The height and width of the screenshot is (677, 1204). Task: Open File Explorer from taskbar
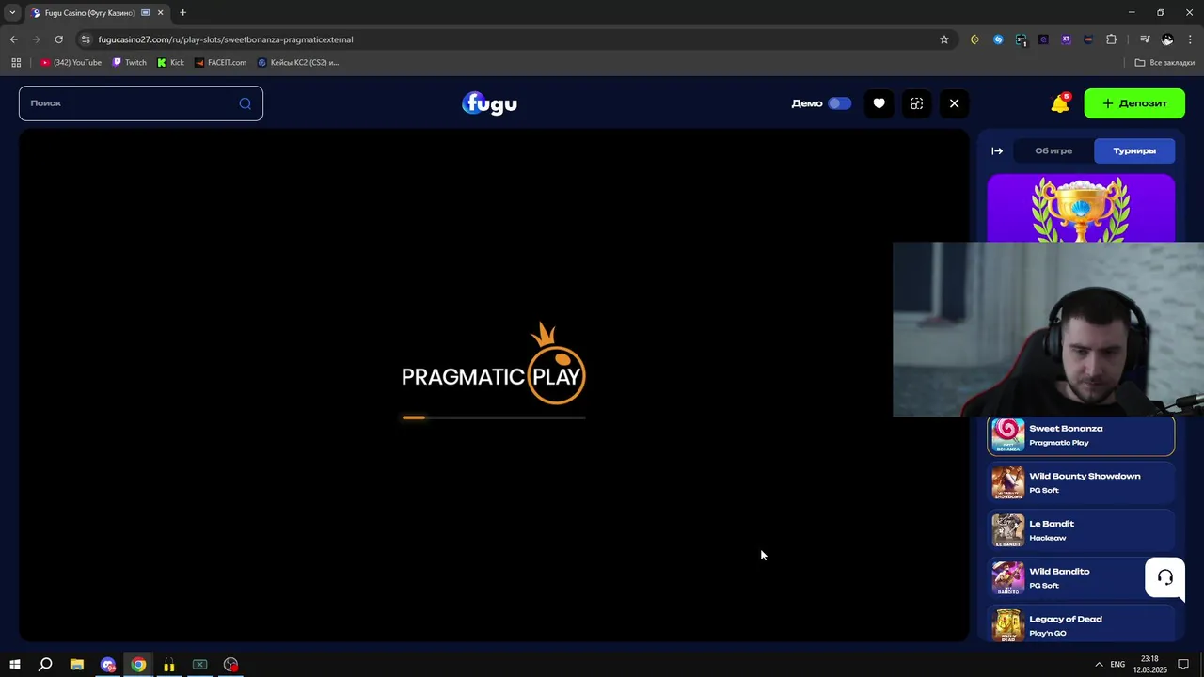[77, 665]
